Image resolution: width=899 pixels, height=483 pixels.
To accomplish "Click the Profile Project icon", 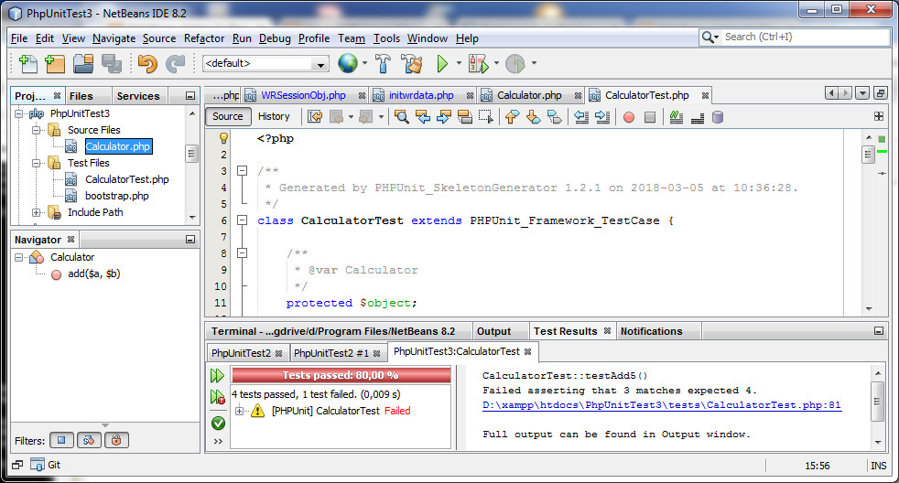I will coord(514,64).
